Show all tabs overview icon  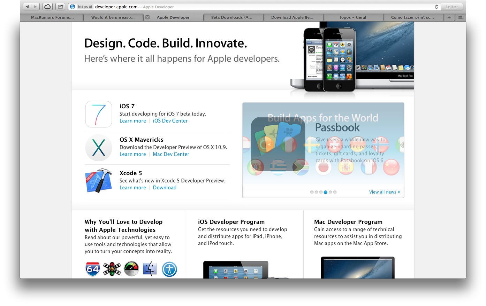(461, 17)
